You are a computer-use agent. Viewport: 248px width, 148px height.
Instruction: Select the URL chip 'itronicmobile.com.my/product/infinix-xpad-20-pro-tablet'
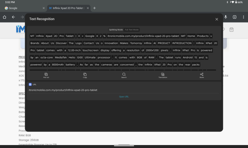[x=143, y=36]
